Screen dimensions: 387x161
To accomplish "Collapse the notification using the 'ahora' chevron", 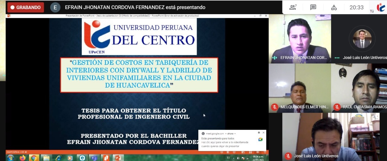I will pyautogui.click(x=235, y=134).
